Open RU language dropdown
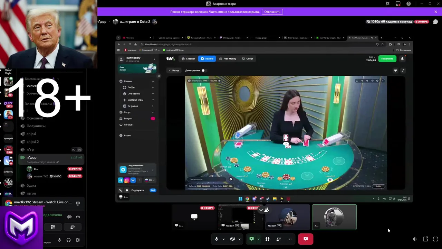Image resolution: width=442 pixels, height=249 pixels. 150,180
